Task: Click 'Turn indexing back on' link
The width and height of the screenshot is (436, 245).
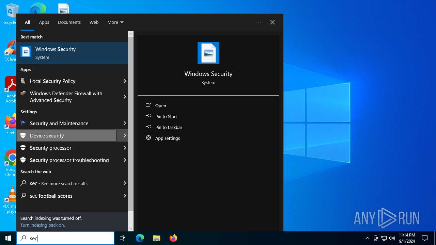Action: (43, 225)
